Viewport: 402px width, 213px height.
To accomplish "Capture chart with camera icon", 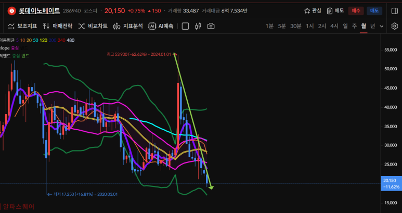I will point(211,26).
